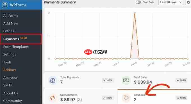Open the SMTP sidebar item
191x104 pixels.
pos(8,85)
